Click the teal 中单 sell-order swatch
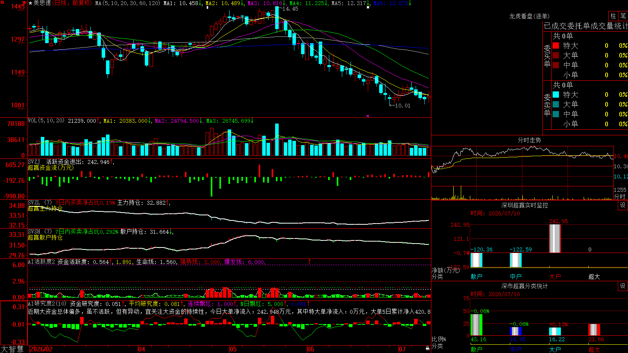This screenshot has height=353, width=628. [556, 114]
